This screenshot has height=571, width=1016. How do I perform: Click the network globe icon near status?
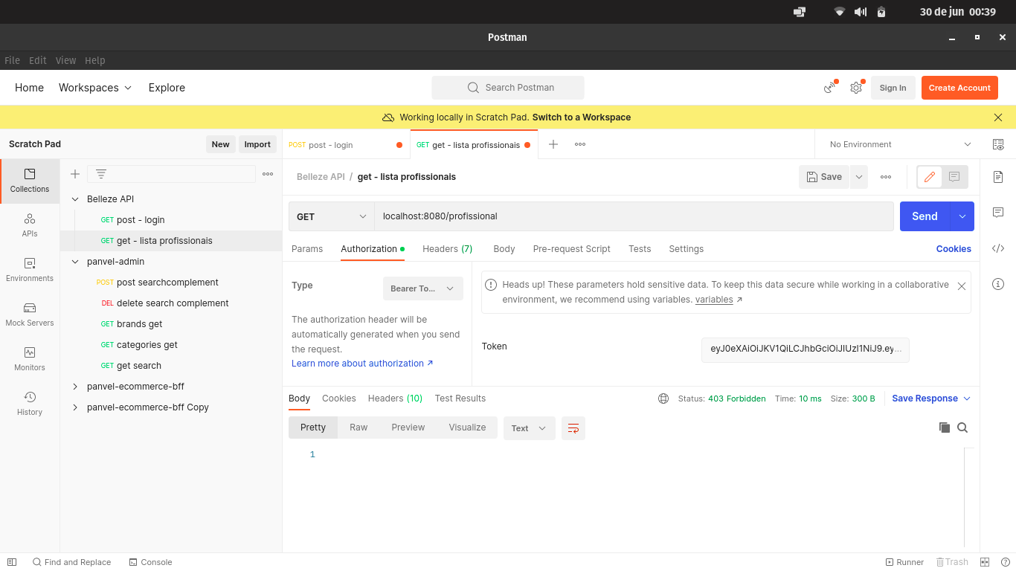point(663,399)
